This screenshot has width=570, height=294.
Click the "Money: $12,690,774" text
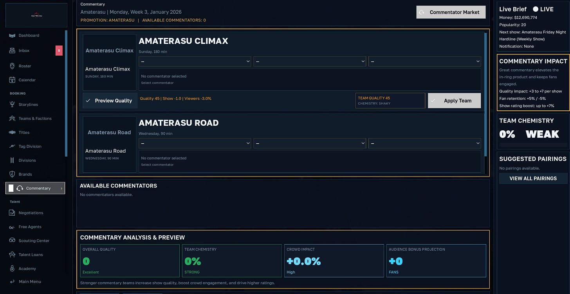pos(518,18)
